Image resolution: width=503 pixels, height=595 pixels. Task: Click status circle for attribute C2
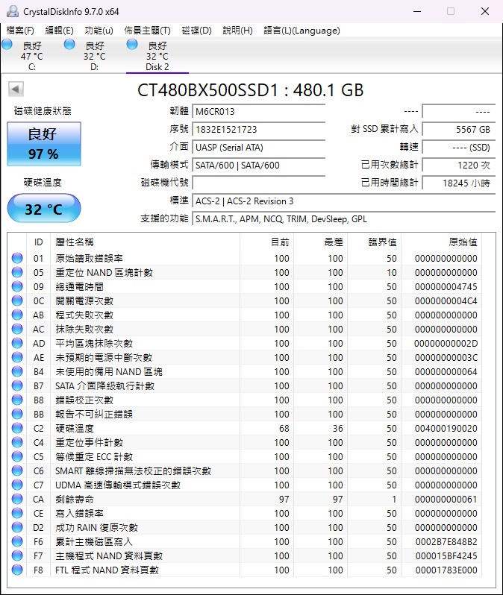click(17, 428)
